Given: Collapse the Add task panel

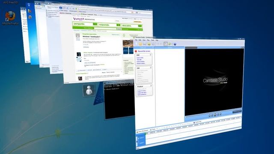Looking at the screenshot, I should [x=150, y=55].
